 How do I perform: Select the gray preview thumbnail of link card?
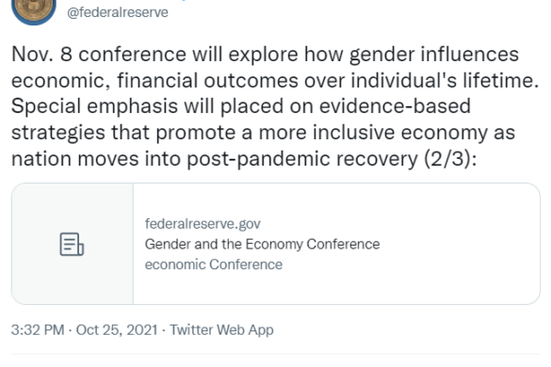point(73,244)
